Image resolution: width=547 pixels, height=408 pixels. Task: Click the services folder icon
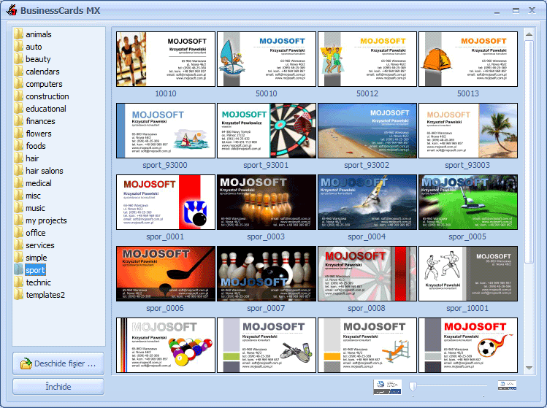coord(18,245)
